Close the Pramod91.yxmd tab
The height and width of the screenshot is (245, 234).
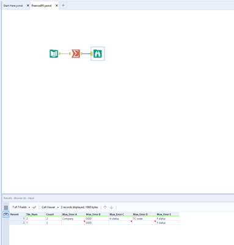(57, 6)
